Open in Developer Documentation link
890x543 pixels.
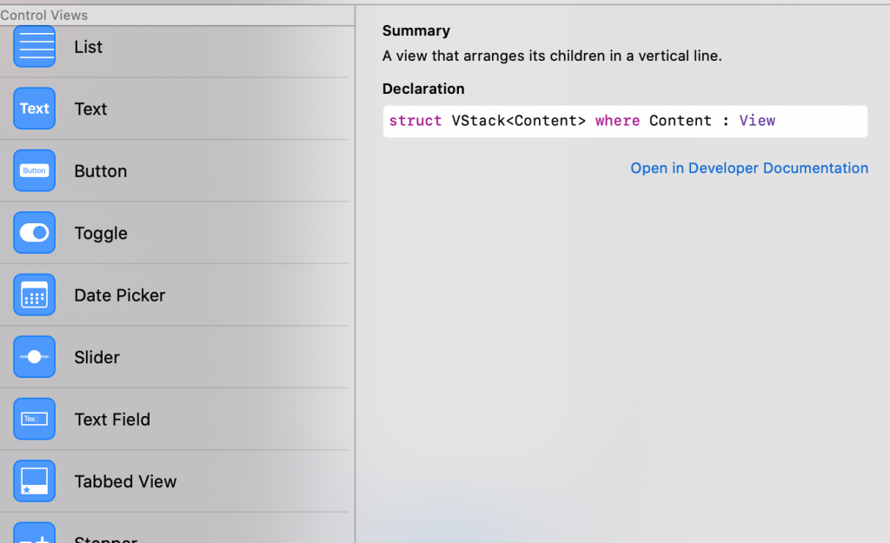(x=749, y=169)
